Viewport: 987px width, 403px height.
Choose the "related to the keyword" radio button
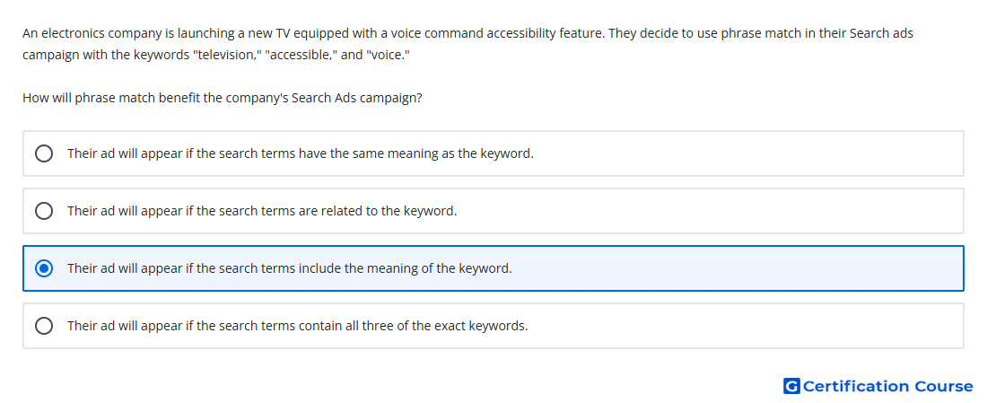tap(44, 211)
